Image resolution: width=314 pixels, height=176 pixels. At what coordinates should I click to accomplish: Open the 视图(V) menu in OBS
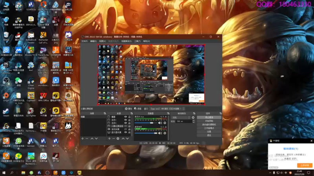pyautogui.click(x=102, y=41)
